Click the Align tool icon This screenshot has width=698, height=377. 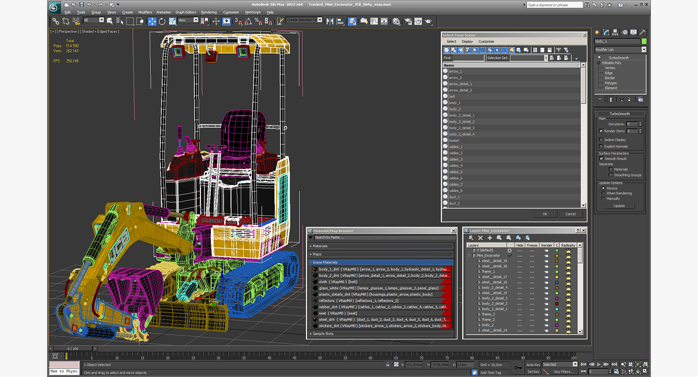point(340,21)
